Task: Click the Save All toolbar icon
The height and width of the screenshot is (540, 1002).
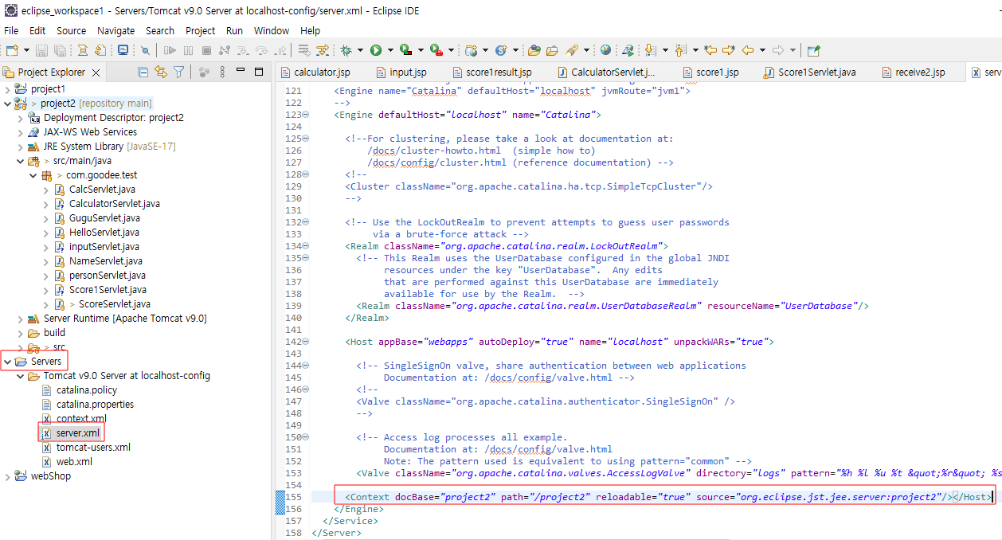Action: (x=61, y=50)
